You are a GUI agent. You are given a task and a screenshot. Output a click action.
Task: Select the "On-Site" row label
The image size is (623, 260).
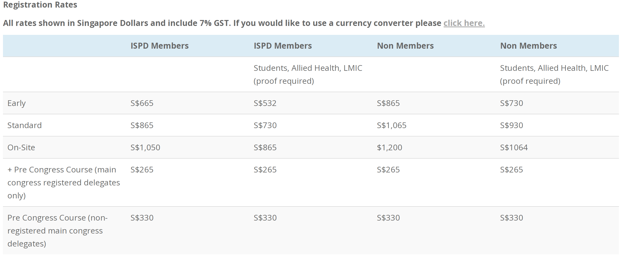click(x=21, y=148)
